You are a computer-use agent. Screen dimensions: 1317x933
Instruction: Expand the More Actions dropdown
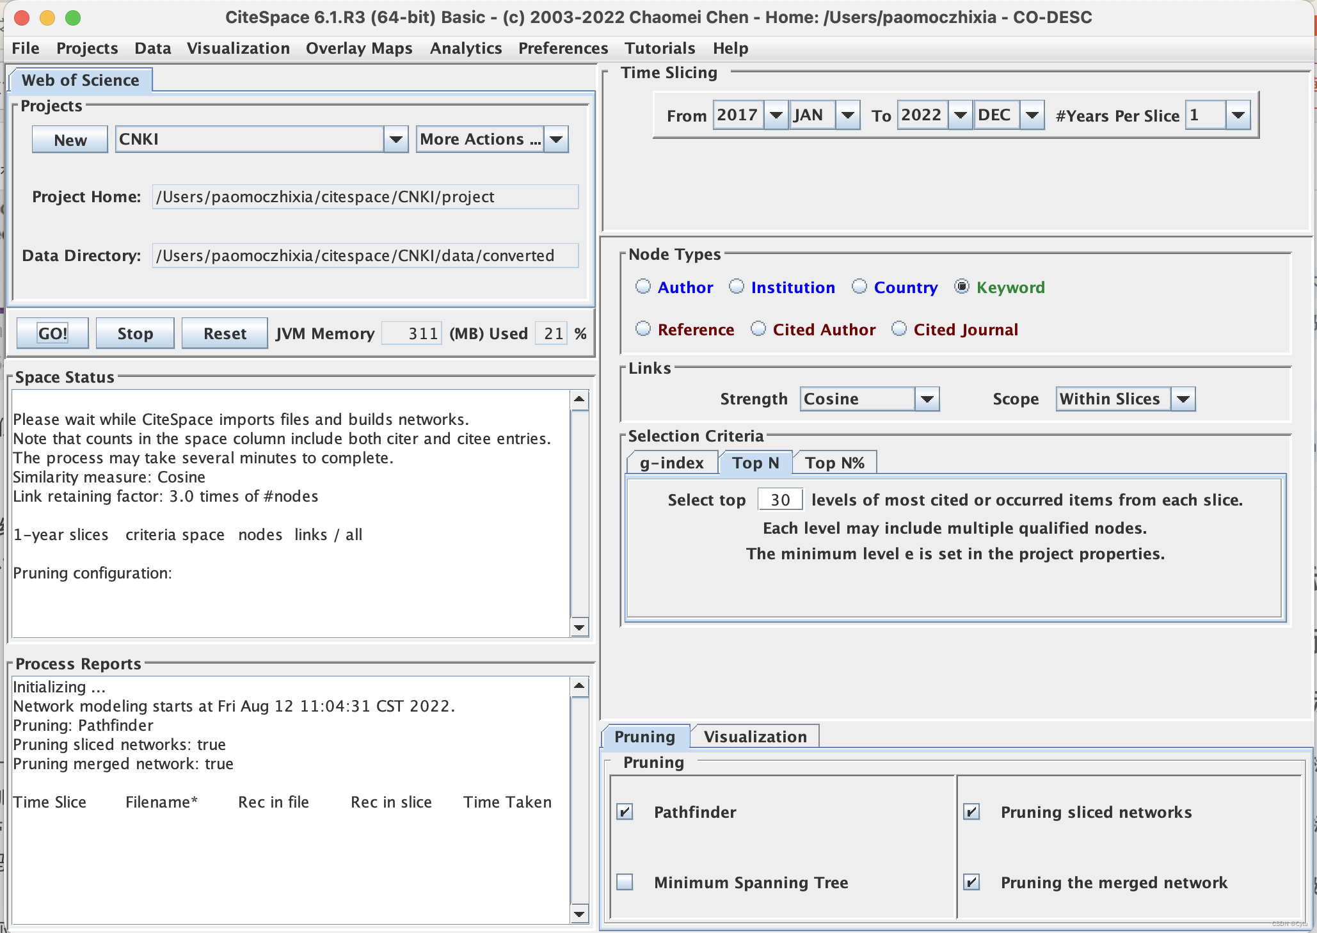tap(556, 140)
